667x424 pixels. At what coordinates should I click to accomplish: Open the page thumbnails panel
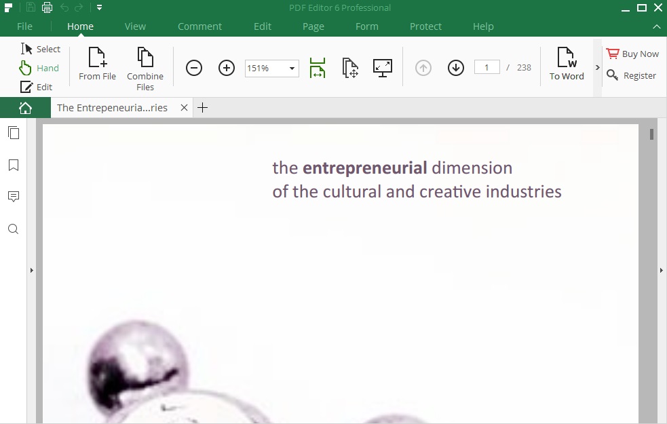click(x=14, y=132)
